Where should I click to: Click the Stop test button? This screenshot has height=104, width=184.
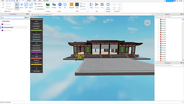click(102, 6)
